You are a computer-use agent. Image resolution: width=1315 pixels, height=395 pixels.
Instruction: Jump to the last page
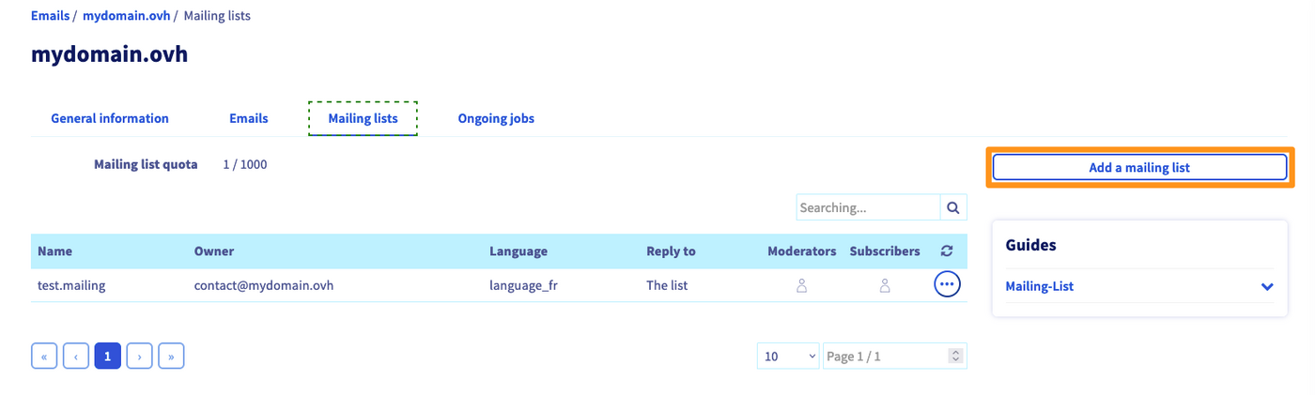171,357
